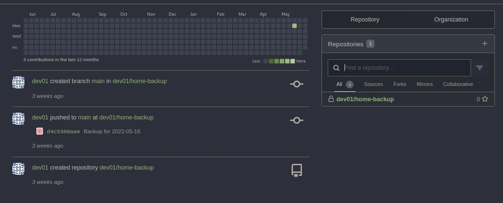Open commit d4c5300aae link
The width and height of the screenshot is (503, 203).
click(x=63, y=131)
